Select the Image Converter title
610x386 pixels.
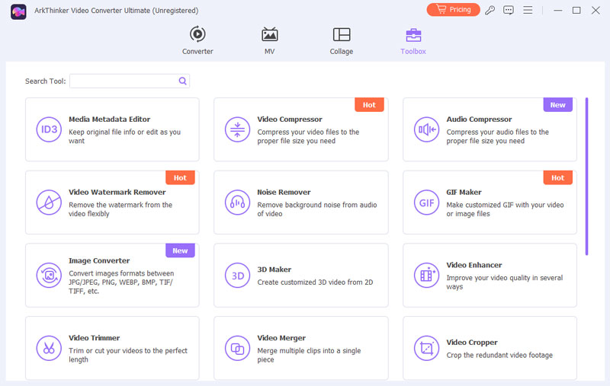tap(99, 260)
